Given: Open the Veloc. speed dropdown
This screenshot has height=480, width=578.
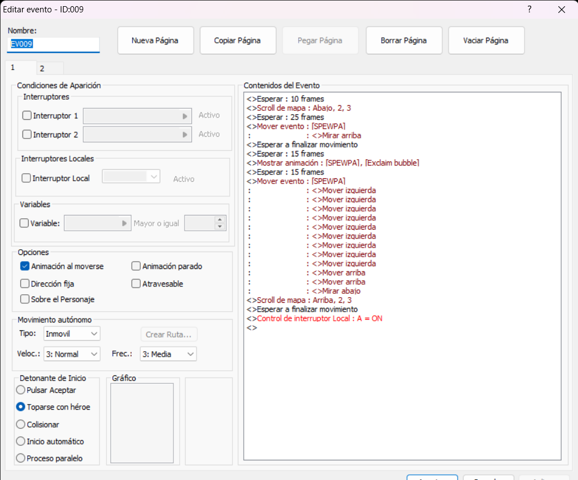Looking at the screenshot, I should [x=71, y=354].
